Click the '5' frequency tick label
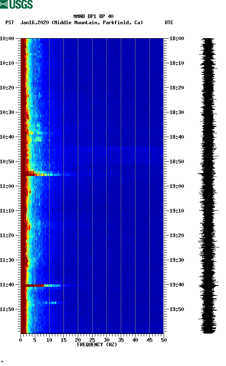 tap(35, 340)
